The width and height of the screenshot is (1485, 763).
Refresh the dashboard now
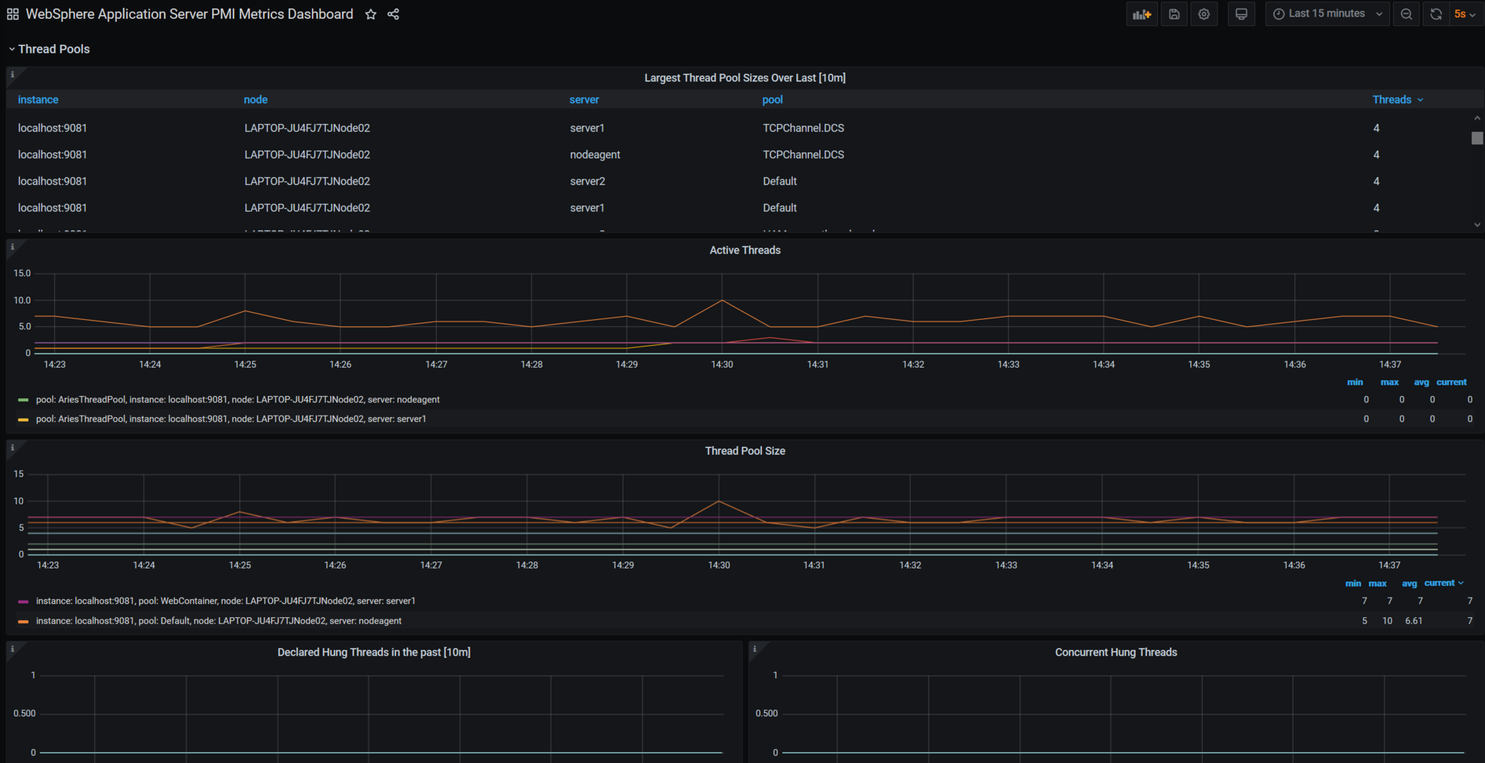(1436, 14)
